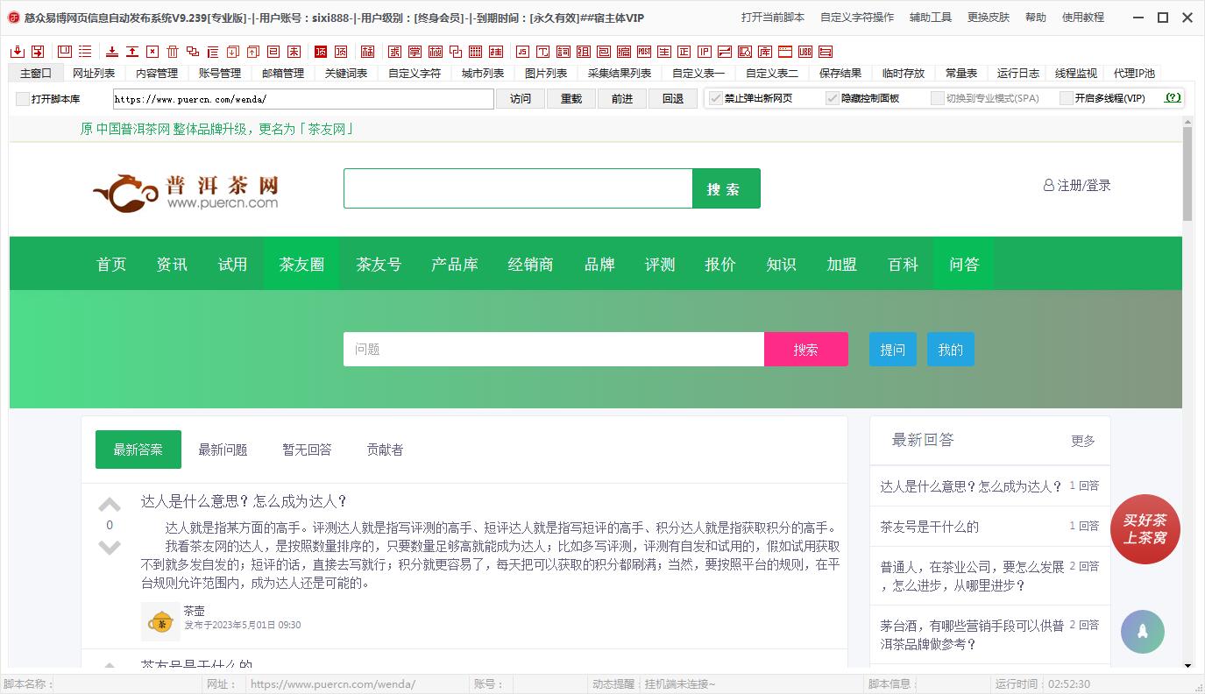Toggle the 禁止弹出新网页 checkbox
This screenshot has width=1205, height=694.
716,98
